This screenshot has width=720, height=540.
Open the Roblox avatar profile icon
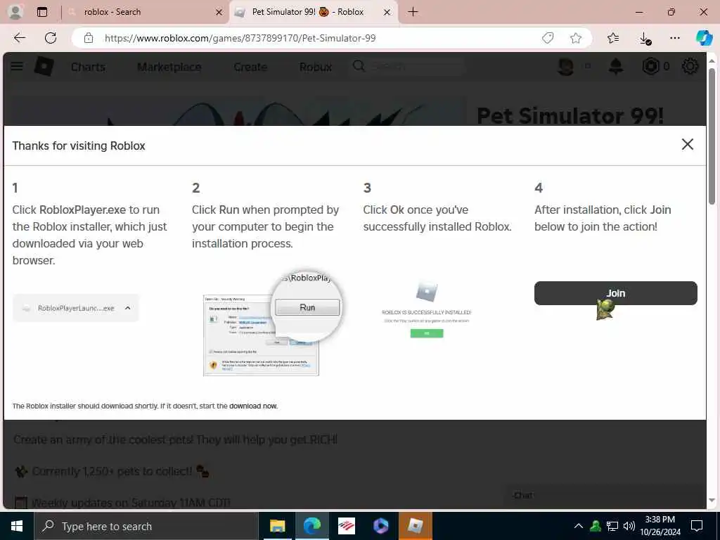566,67
